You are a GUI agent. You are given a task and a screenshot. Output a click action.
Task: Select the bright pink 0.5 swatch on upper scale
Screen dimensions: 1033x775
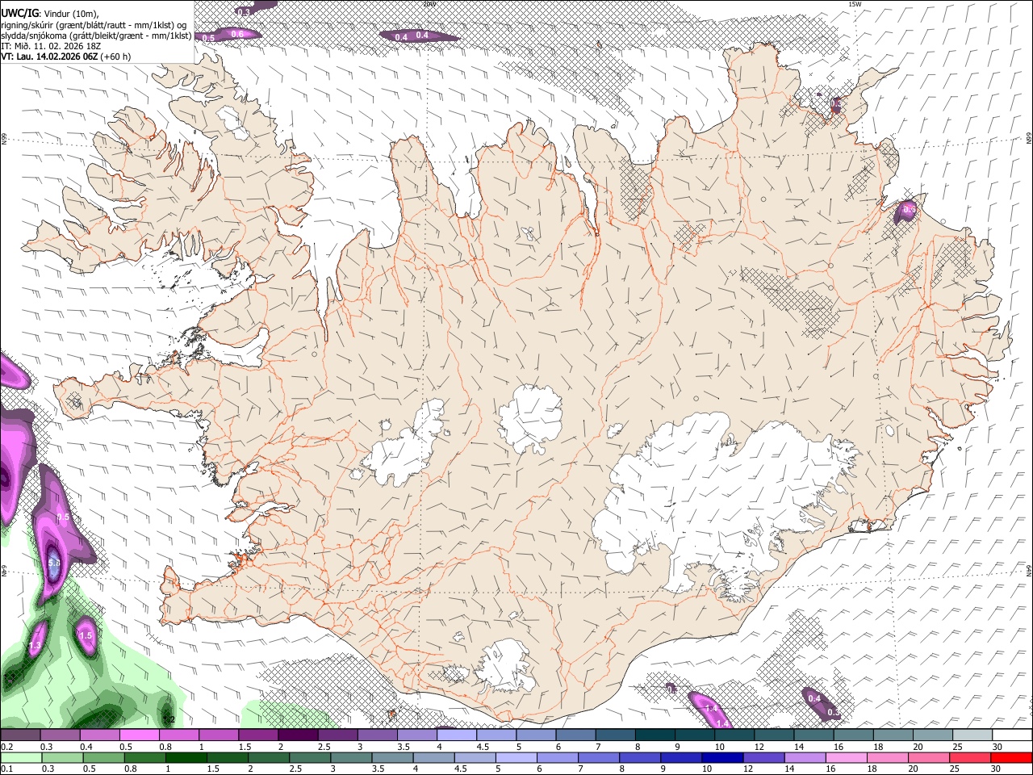click(139, 735)
